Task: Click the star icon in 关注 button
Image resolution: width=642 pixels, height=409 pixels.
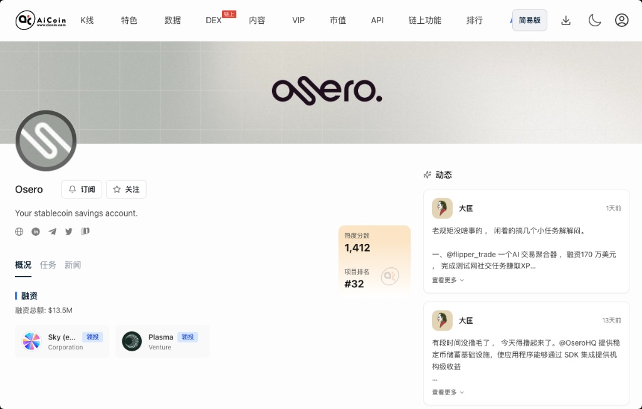Action: 117,189
